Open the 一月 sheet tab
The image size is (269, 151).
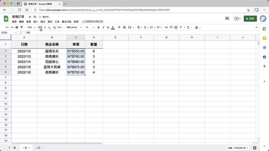26,148
